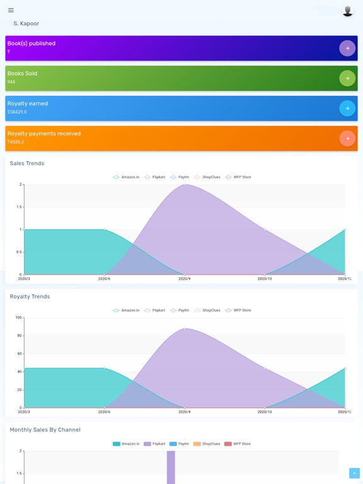The width and height of the screenshot is (363, 484).
Task: Click the Flipkart peak point in Sales Trends
Action: click(185, 184)
